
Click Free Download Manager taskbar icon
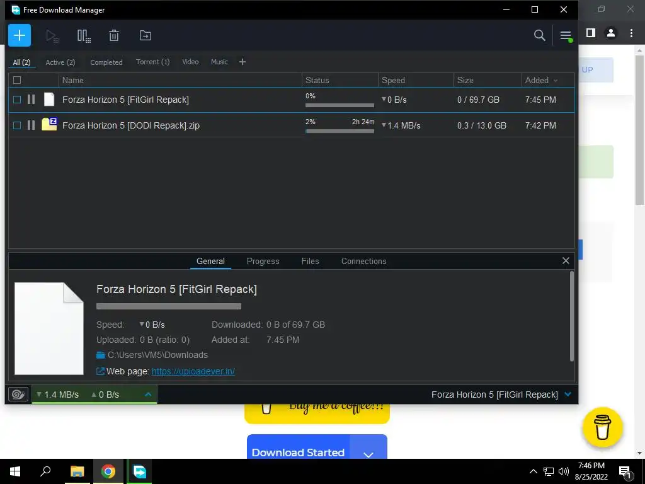pos(139,471)
